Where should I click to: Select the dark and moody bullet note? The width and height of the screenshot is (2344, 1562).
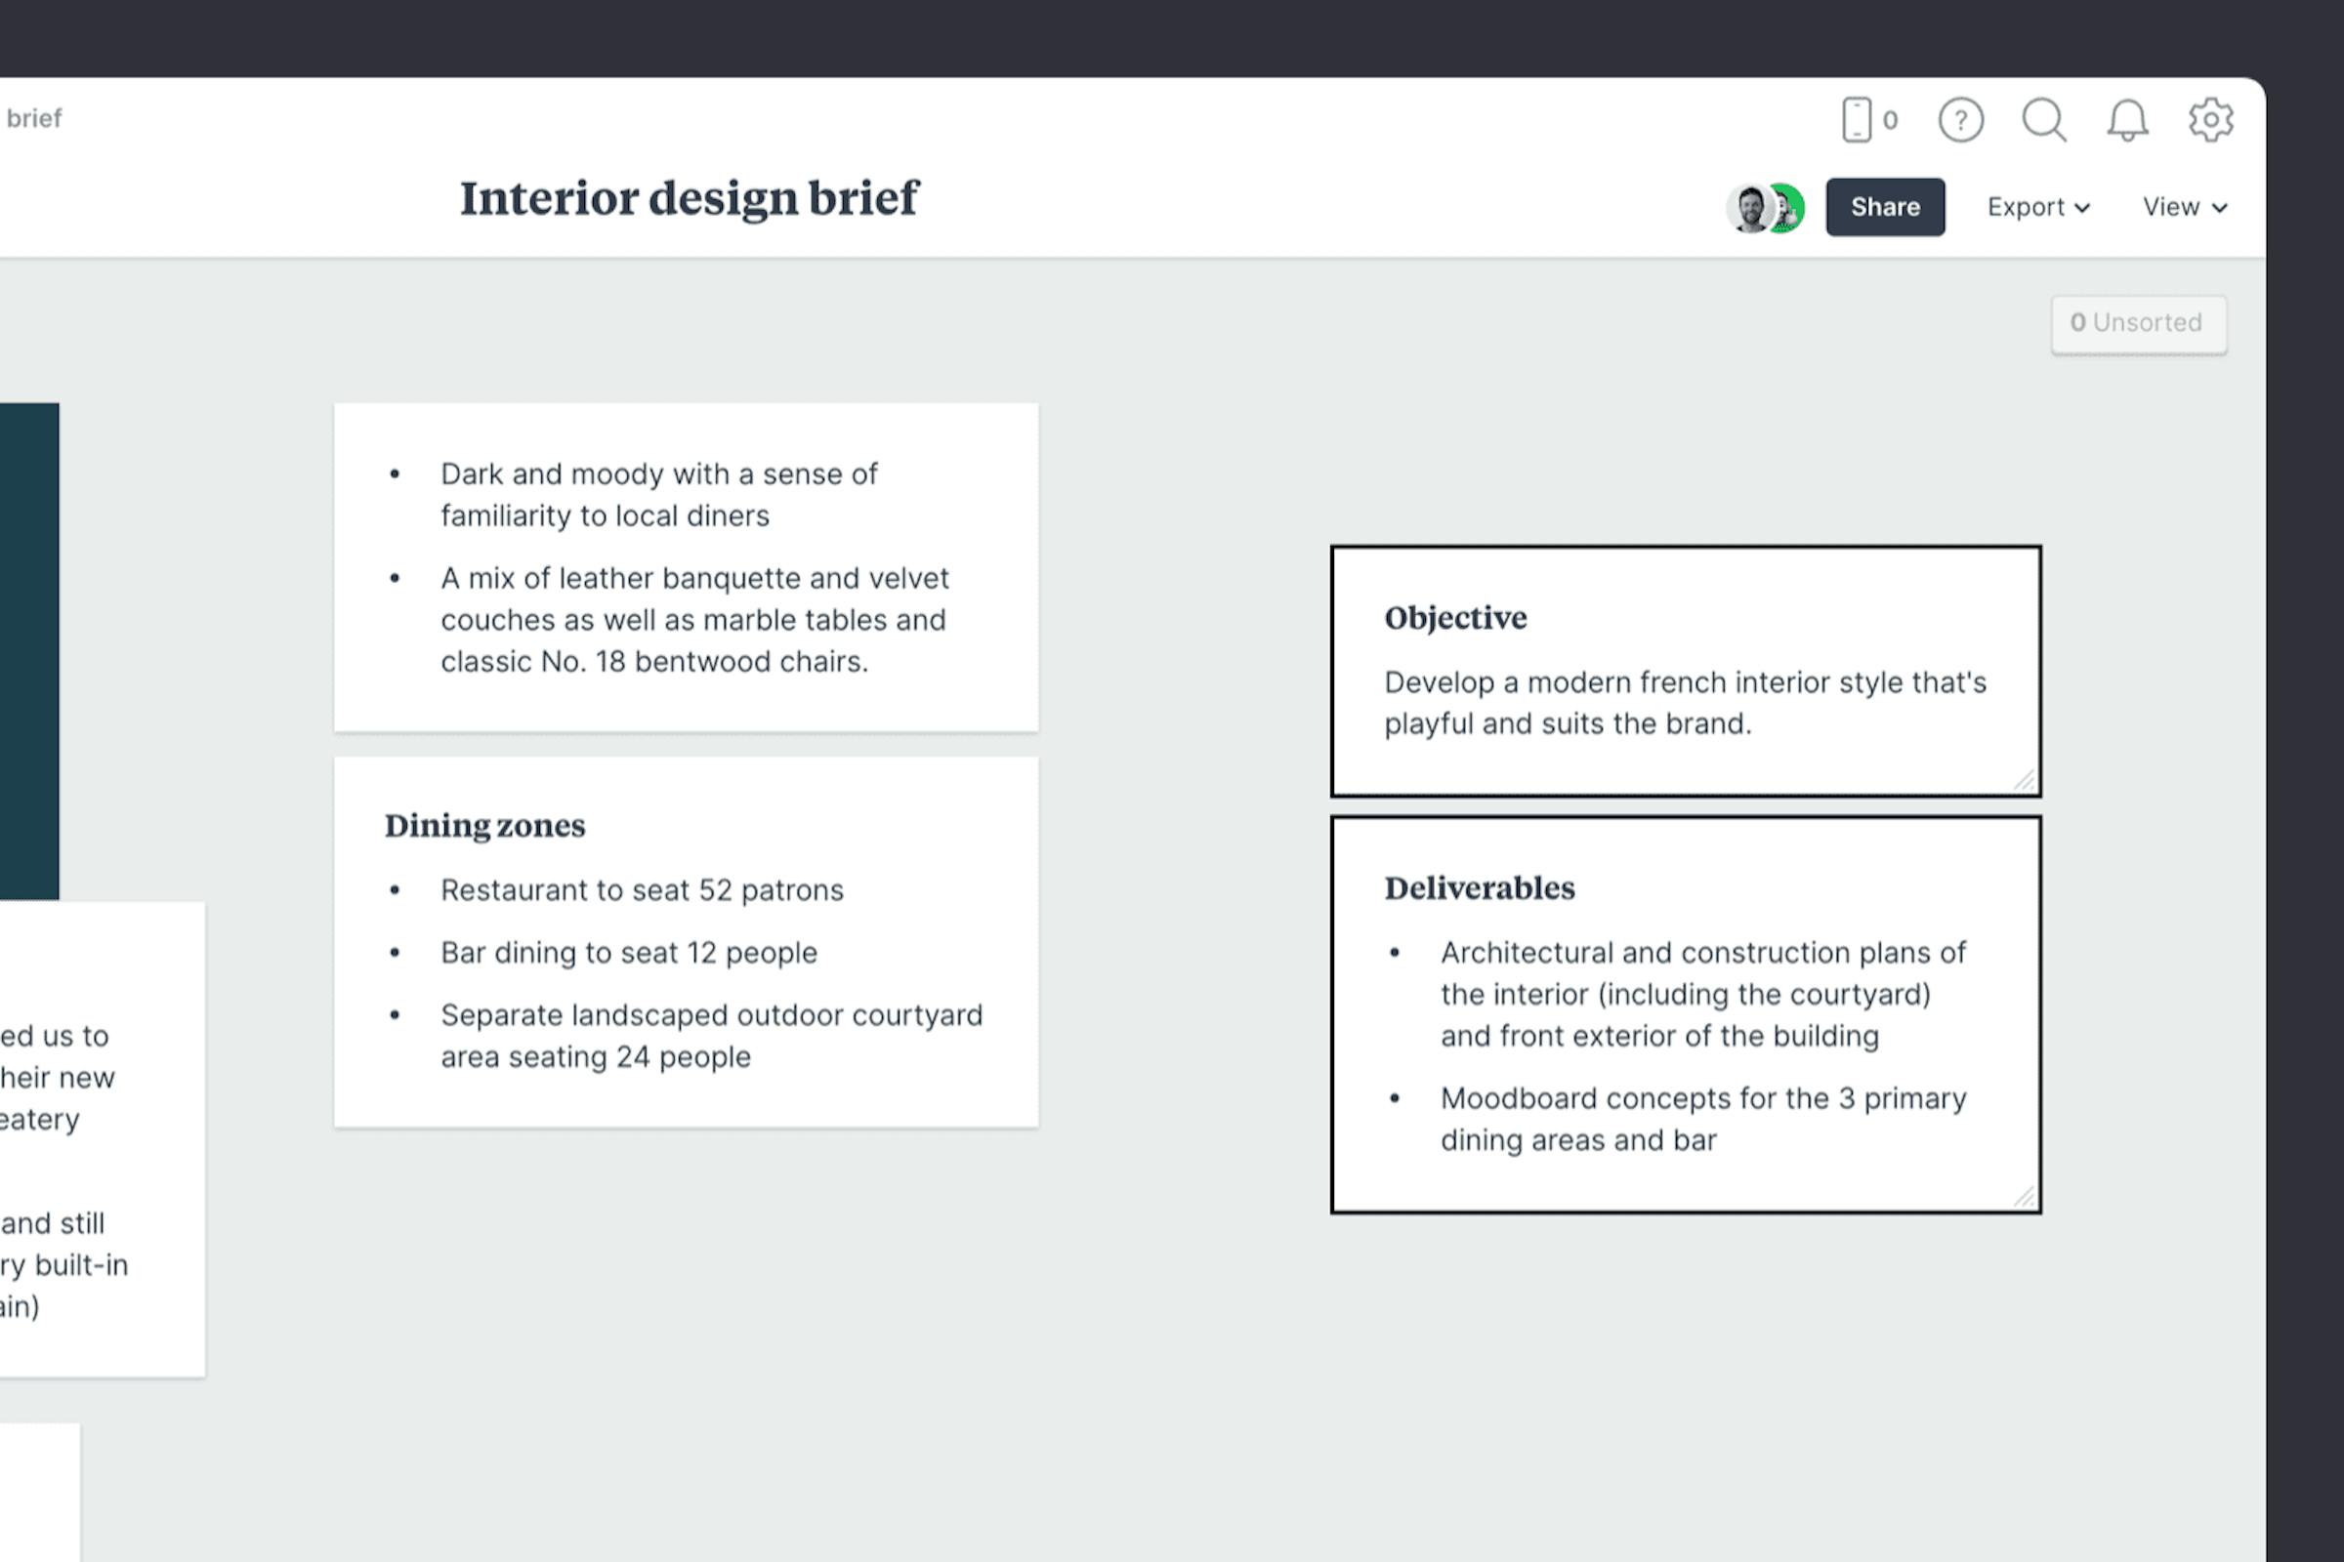686,566
